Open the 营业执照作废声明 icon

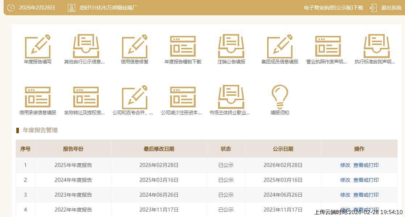(x=328, y=46)
